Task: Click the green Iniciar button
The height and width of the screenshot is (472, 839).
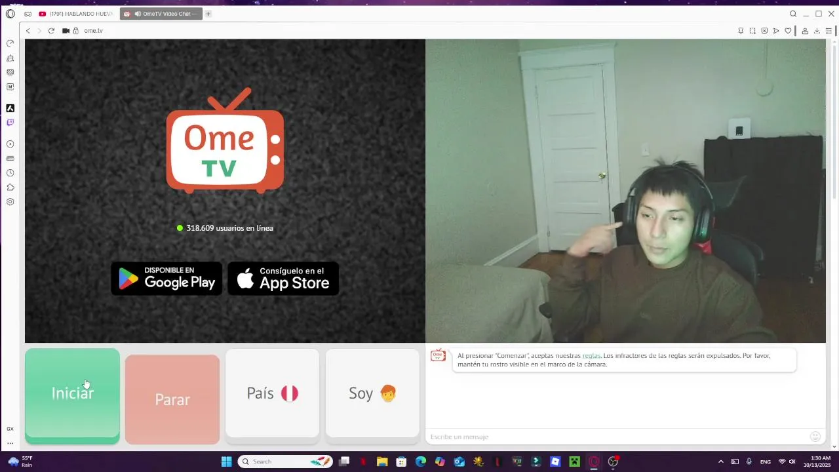Action: (x=72, y=393)
